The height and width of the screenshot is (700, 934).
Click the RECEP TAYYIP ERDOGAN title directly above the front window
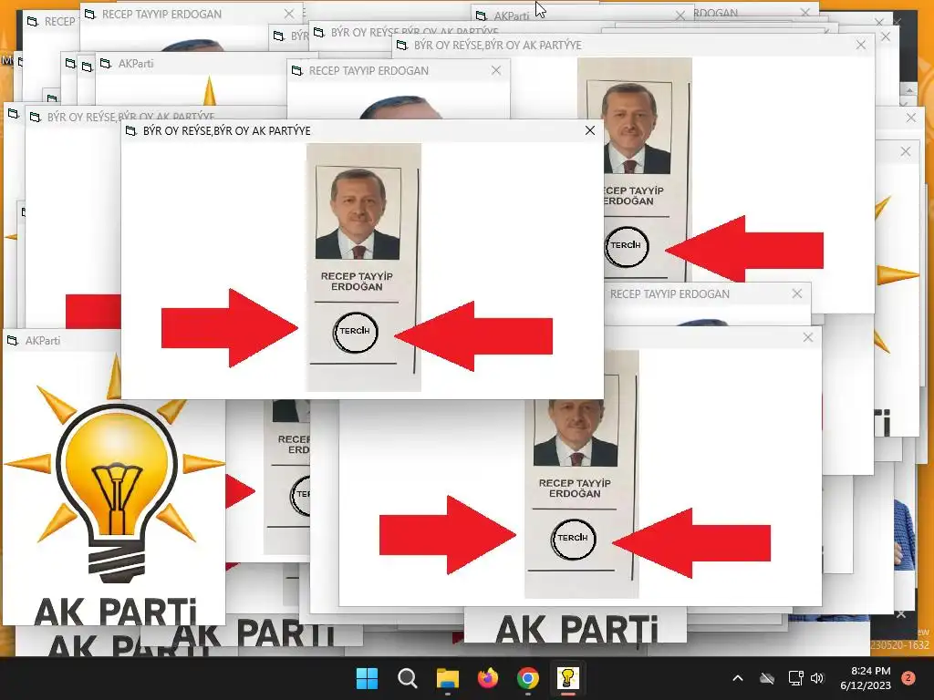(368, 71)
